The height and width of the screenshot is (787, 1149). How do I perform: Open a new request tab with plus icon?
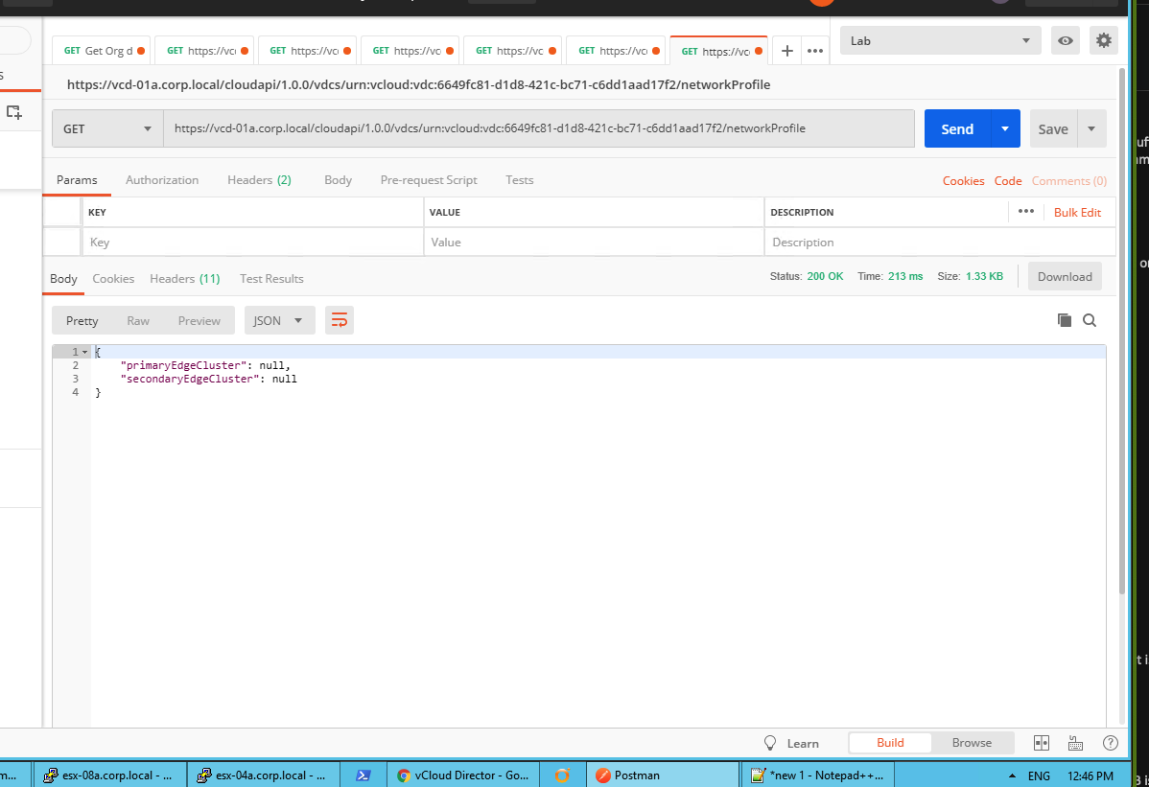[787, 51]
